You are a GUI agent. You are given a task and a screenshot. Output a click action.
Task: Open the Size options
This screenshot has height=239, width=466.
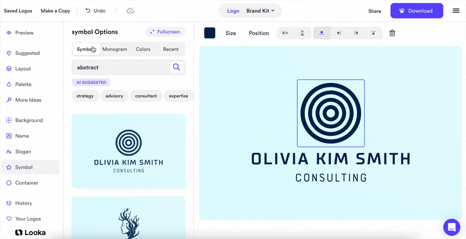coord(231,33)
